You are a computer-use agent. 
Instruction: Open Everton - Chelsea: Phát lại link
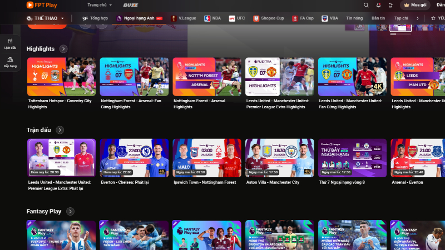point(125,182)
